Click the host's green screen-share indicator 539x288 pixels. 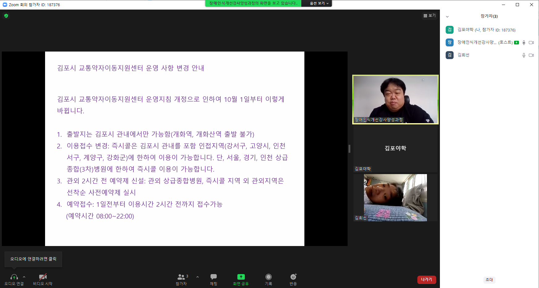tap(516, 43)
